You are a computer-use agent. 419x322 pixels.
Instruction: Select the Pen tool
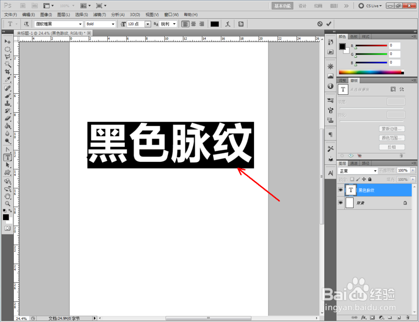[x=8, y=150]
